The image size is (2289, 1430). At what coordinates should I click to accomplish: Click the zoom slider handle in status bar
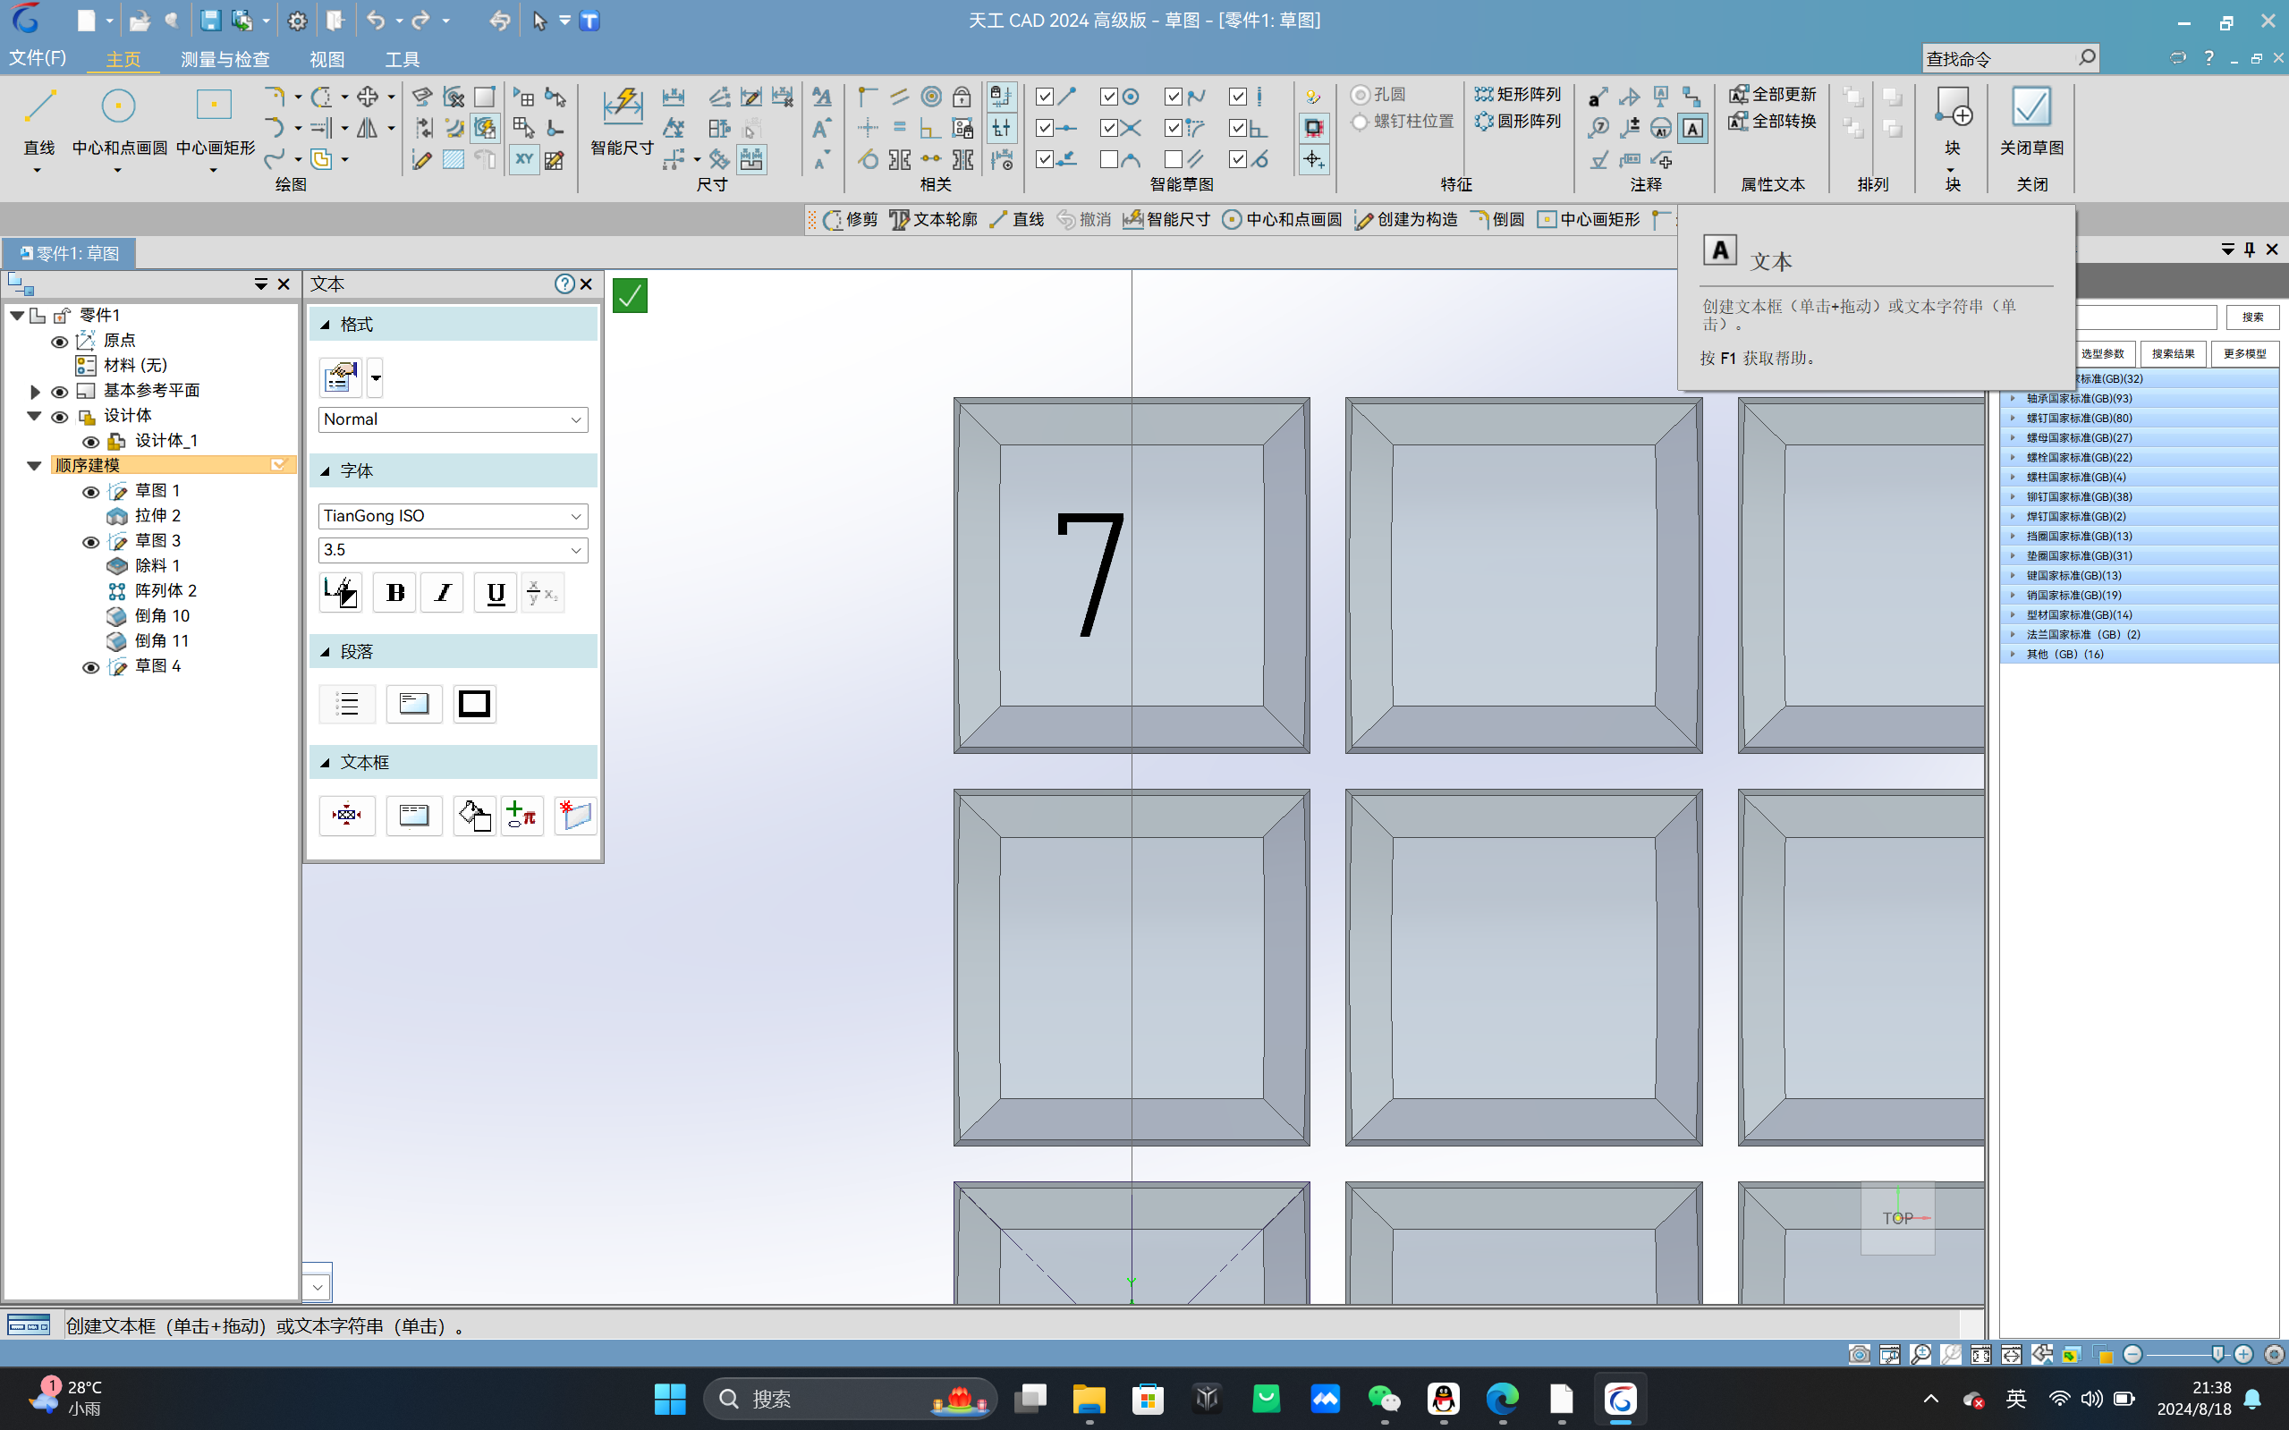(2217, 1354)
